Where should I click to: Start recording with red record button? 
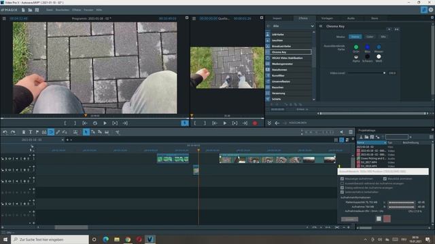[x=255, y=123]
